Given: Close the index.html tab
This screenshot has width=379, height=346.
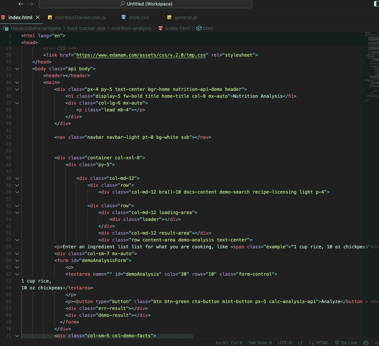Looking at the screenshot, I should (38, 18).
